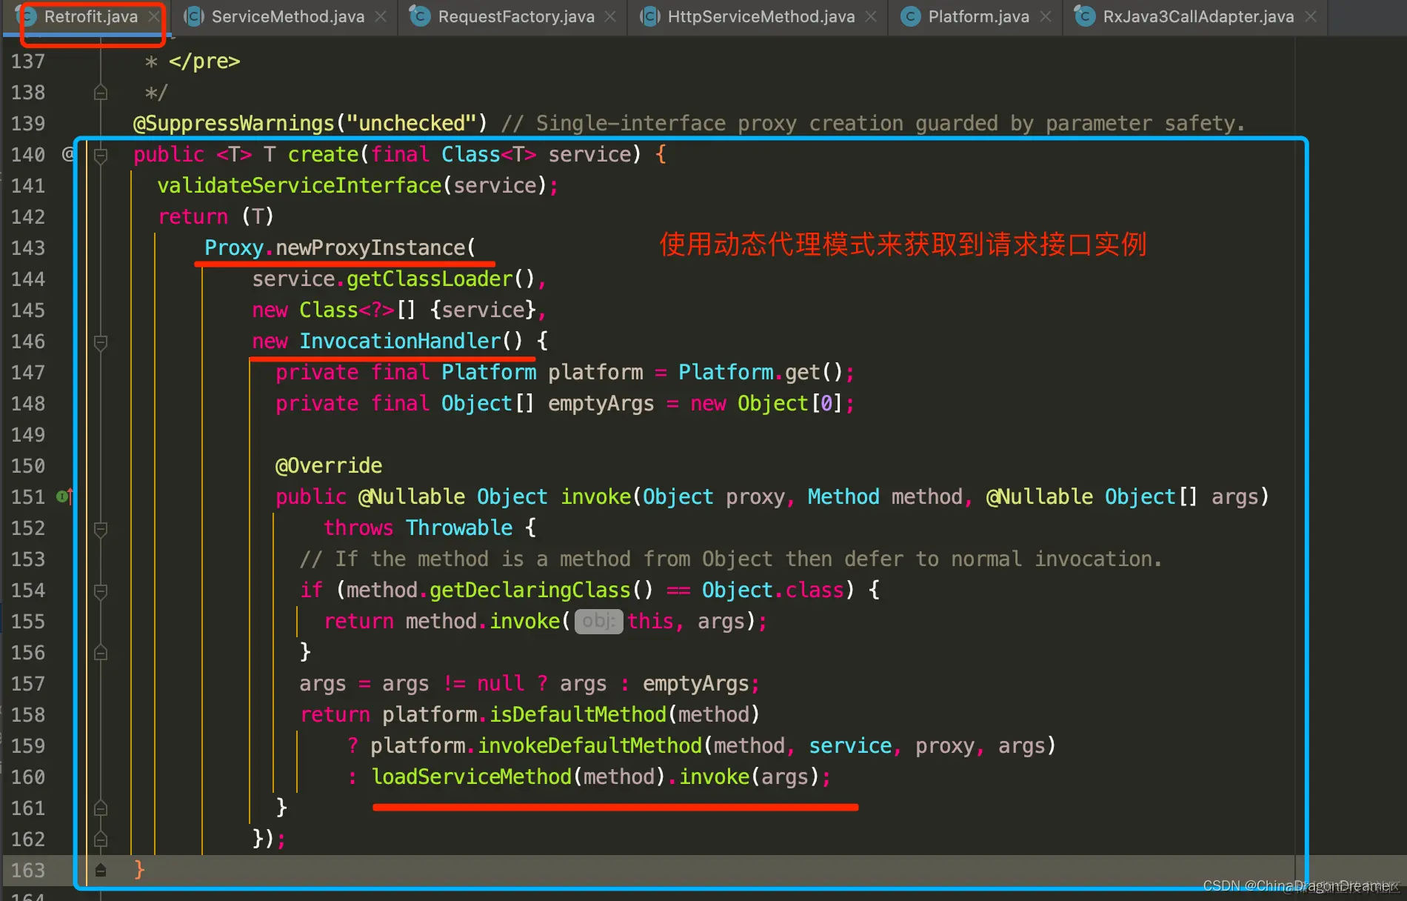Screen dimensions: 1407x901
Task: Click the emptyArgs field declaration on line 148
Action: [601, 404]
